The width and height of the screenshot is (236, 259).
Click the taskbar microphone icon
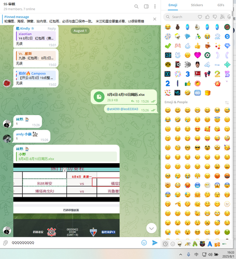point(188,254)
